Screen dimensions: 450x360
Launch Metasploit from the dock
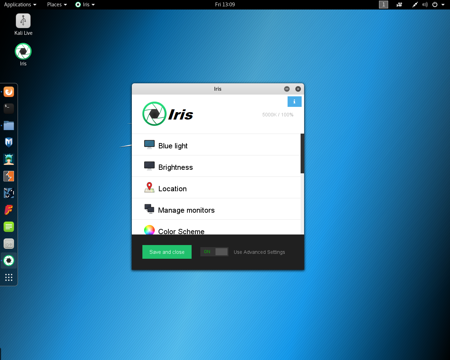9,142
